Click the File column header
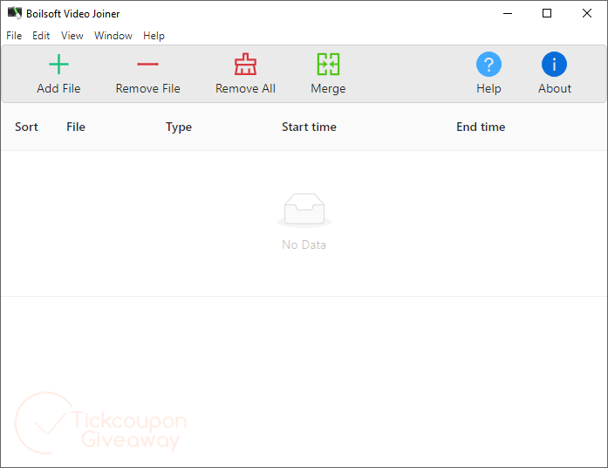 (76, 127)
